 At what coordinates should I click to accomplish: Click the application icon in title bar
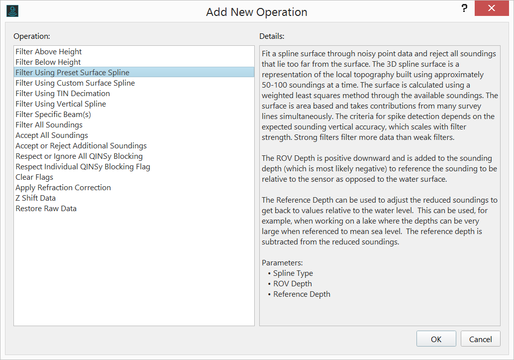pos(12,11)
